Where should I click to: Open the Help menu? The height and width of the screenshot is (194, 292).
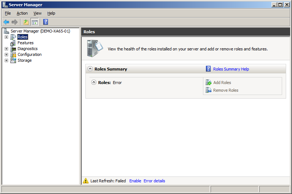pos(51,13)
